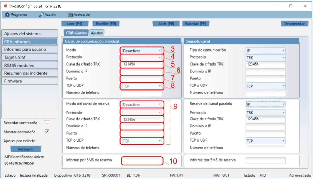Image resolution: width=313 pixels, height=179 pixels.
Task: Select Firmware in the sidebar
Action: point(29,81)
